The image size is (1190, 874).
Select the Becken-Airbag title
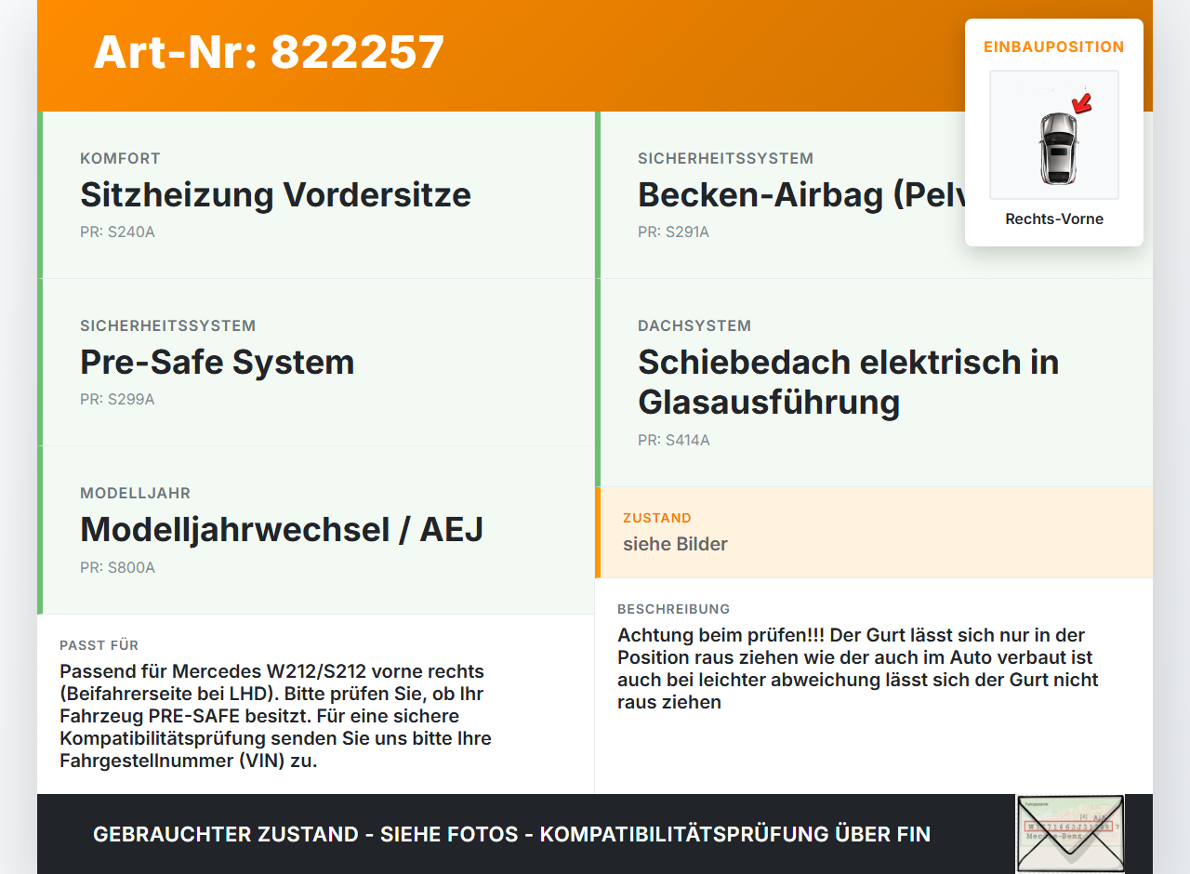click(801, 195)
